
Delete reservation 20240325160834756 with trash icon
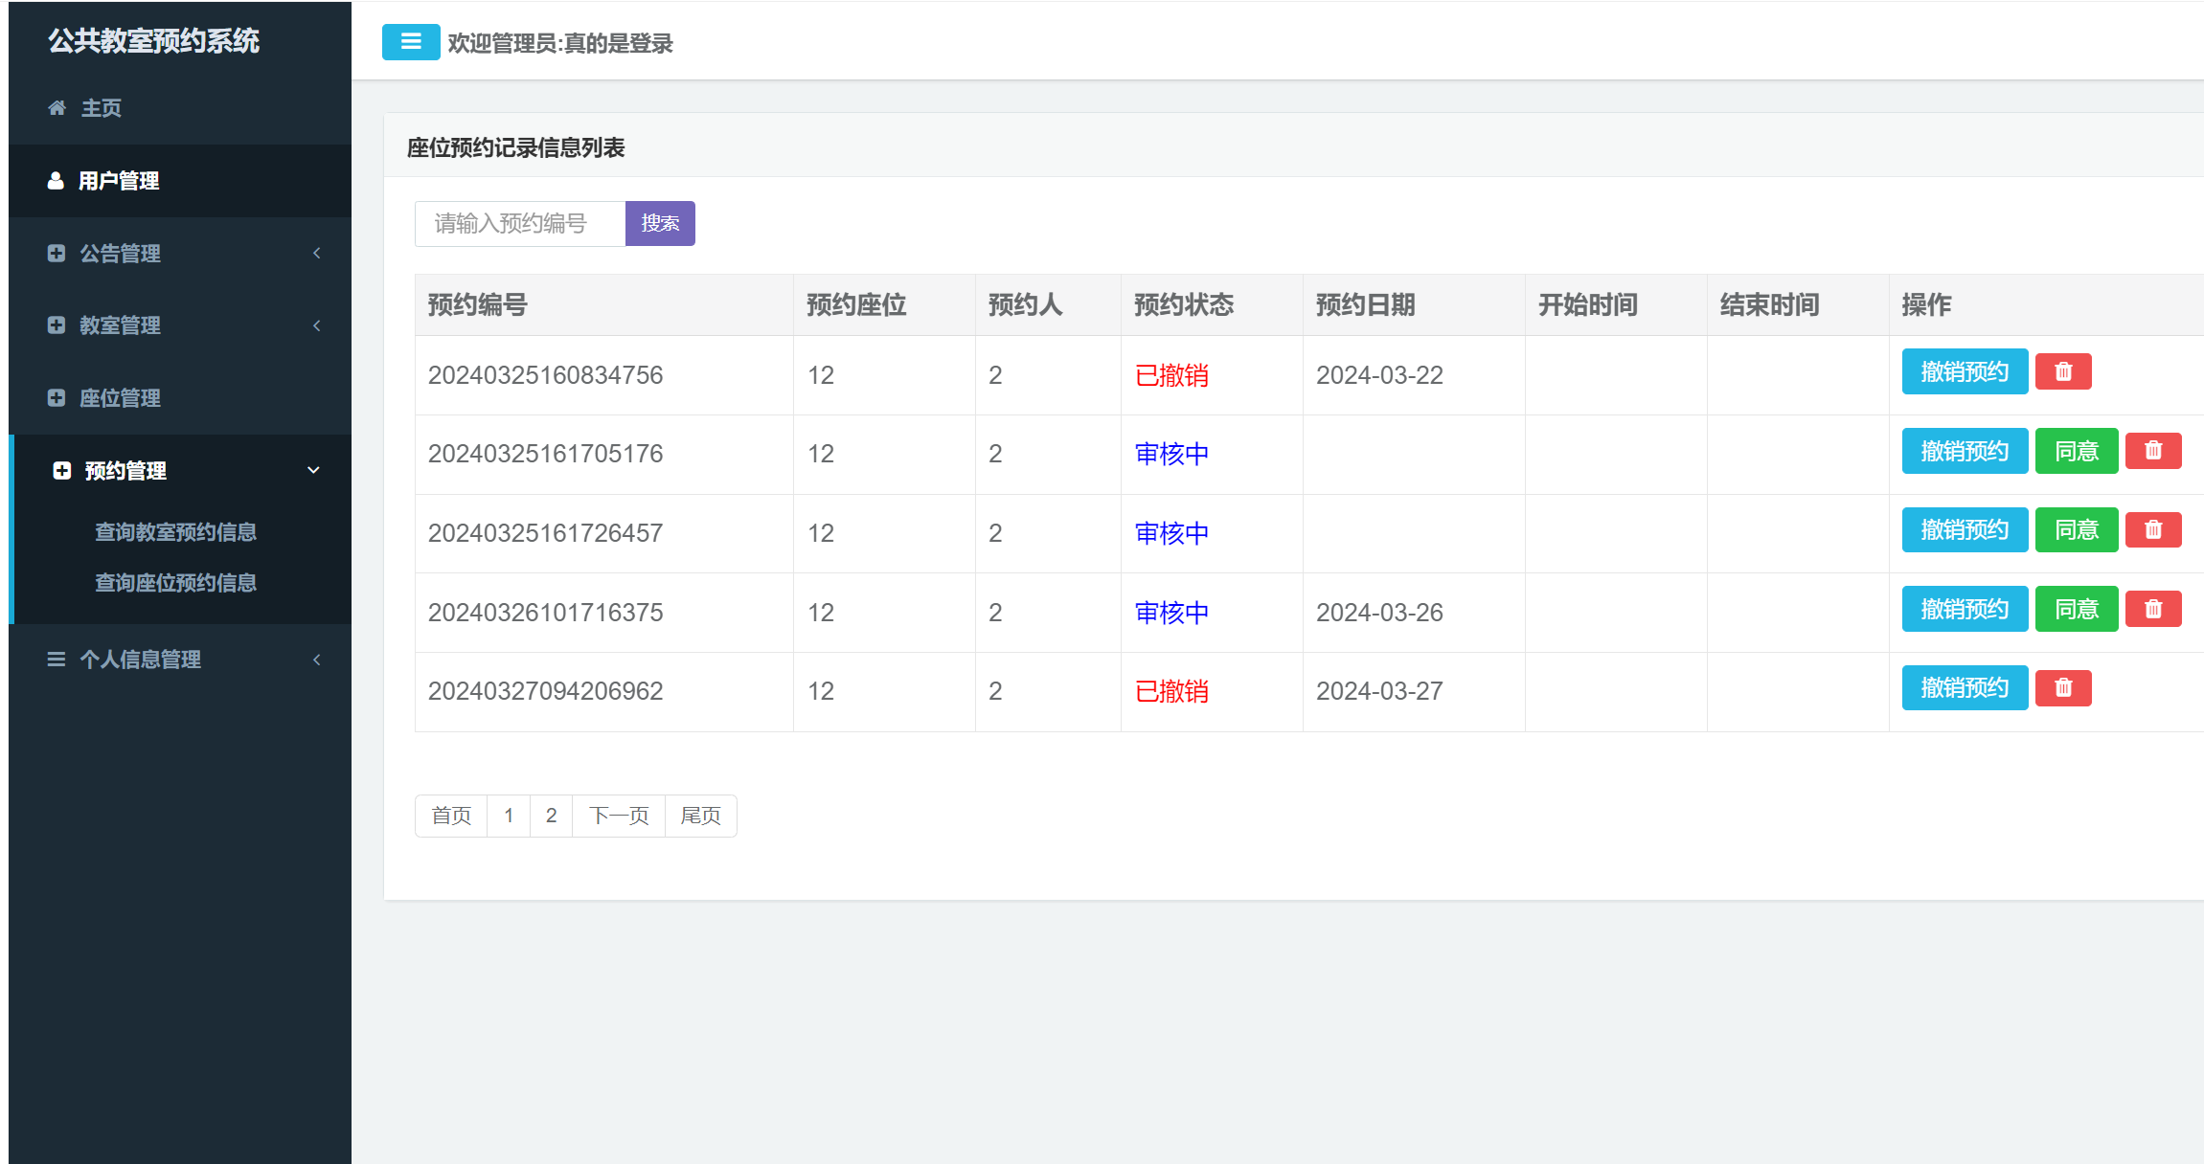(2063, 371)
